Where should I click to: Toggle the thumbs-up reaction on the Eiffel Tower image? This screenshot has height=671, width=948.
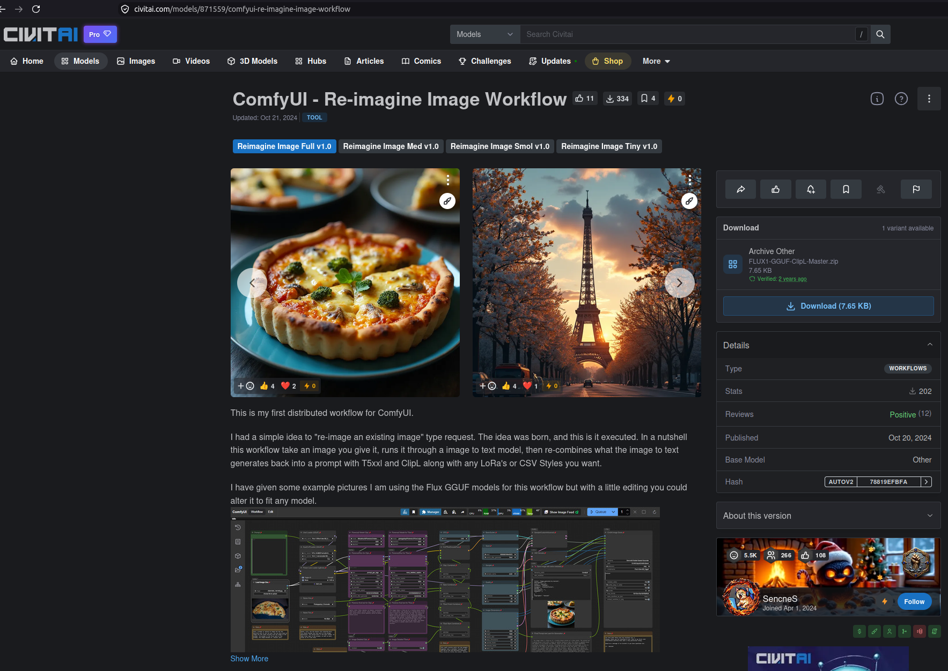509,386
